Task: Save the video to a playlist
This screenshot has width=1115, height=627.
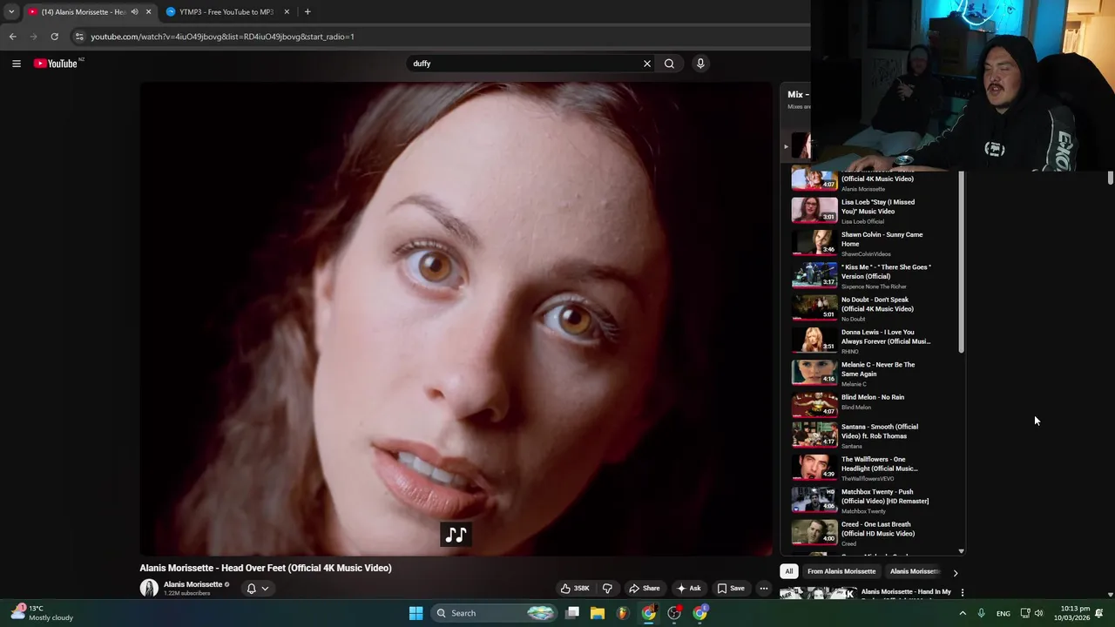Action: tap(731, 589)
